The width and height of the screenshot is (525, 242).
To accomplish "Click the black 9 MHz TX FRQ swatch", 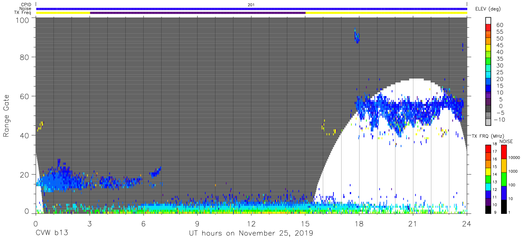I will [x=489, y=210].
